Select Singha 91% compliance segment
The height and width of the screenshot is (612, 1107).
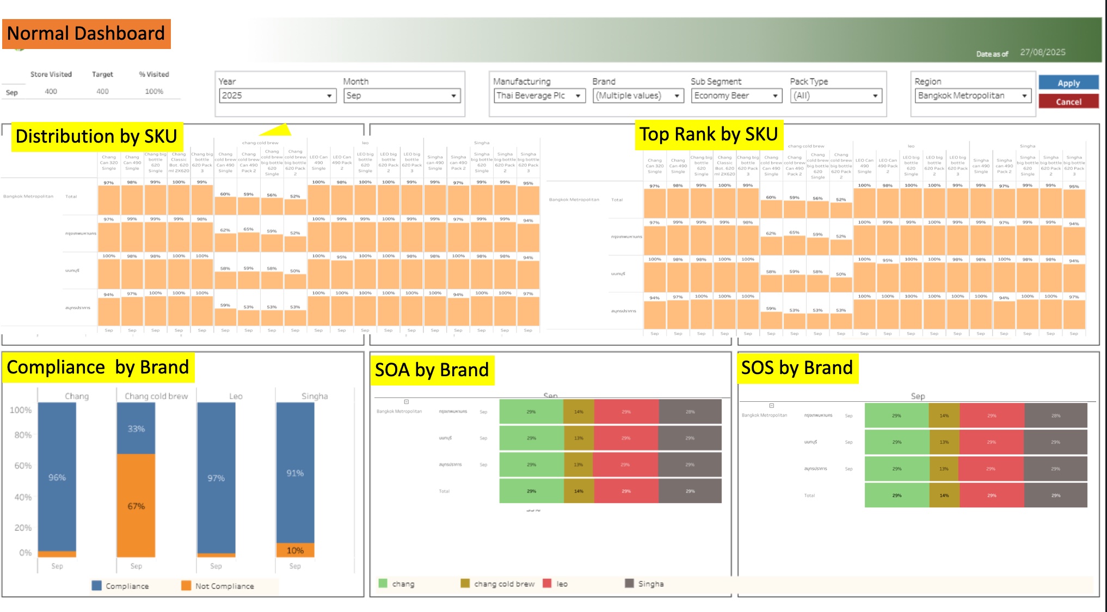pos(295,473)
